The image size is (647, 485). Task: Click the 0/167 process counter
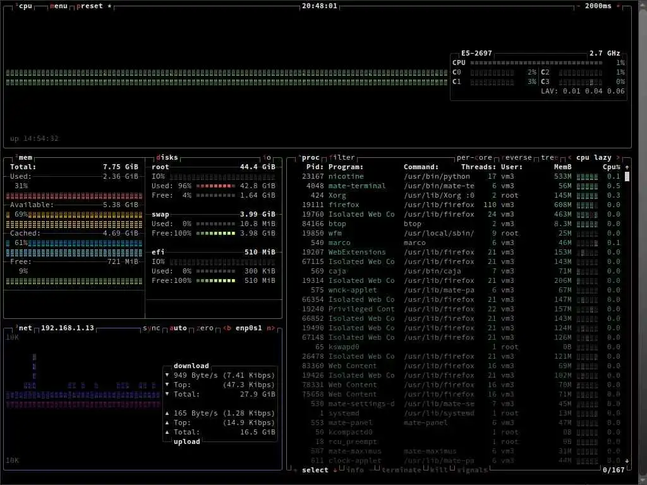(x=614, y=470)
